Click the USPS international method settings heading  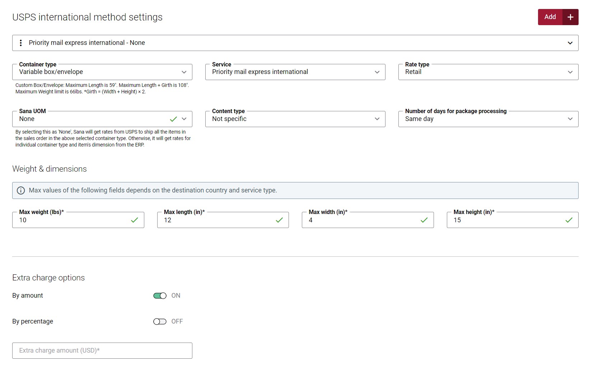(x=87, y=17)
